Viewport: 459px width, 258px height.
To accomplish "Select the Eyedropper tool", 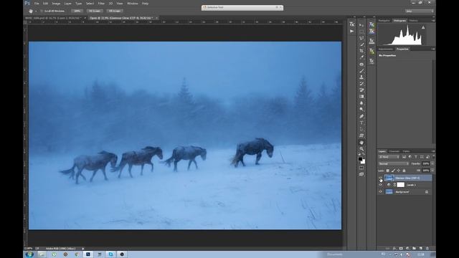I will pyautogui.click(x=361, y=57).
